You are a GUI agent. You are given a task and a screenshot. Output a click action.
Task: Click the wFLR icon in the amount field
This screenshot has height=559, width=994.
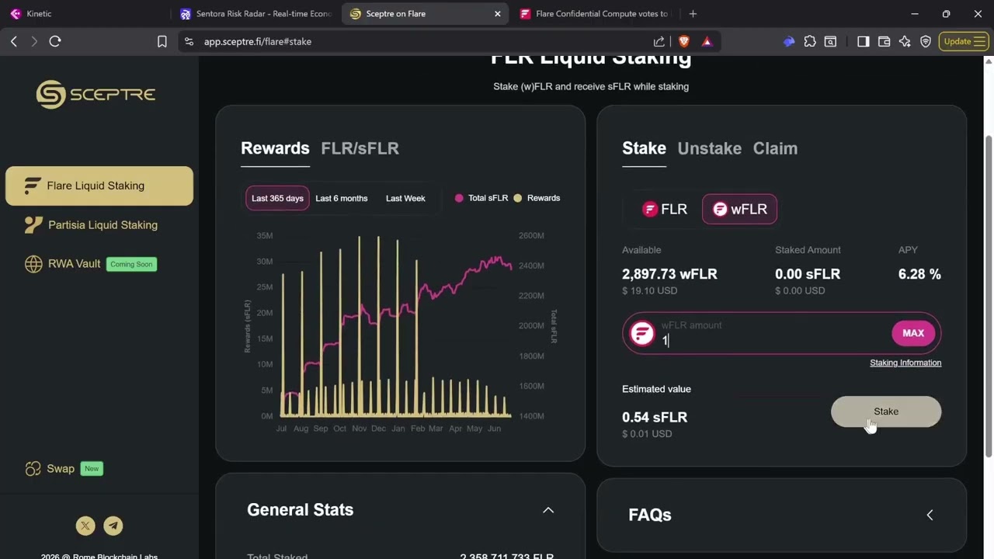[642, 333]
